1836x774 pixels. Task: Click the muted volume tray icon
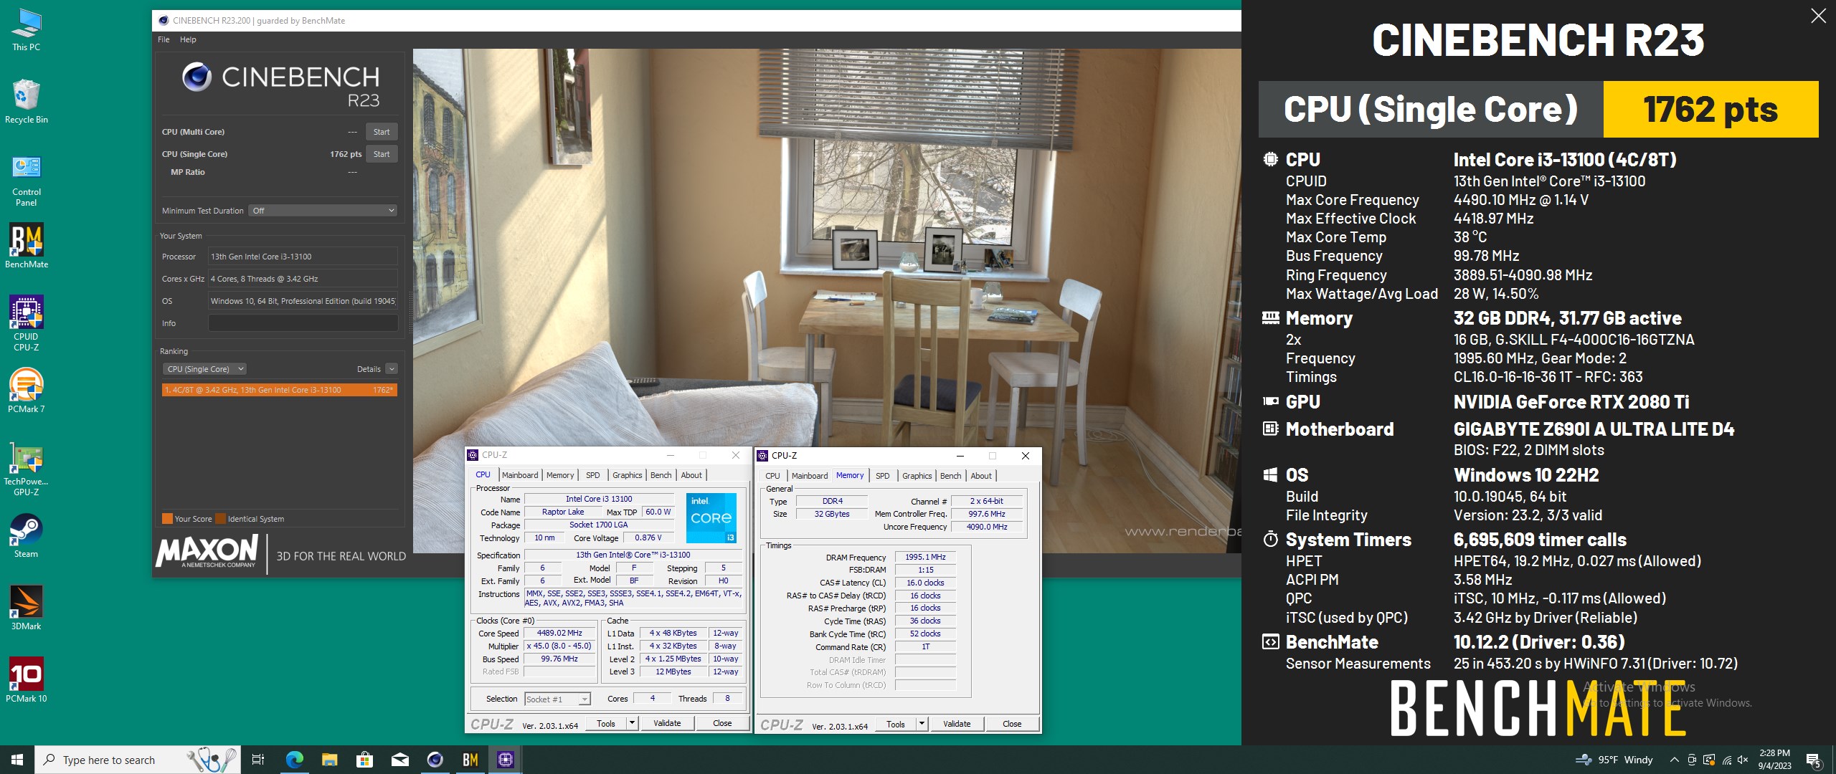[1743, 760]
